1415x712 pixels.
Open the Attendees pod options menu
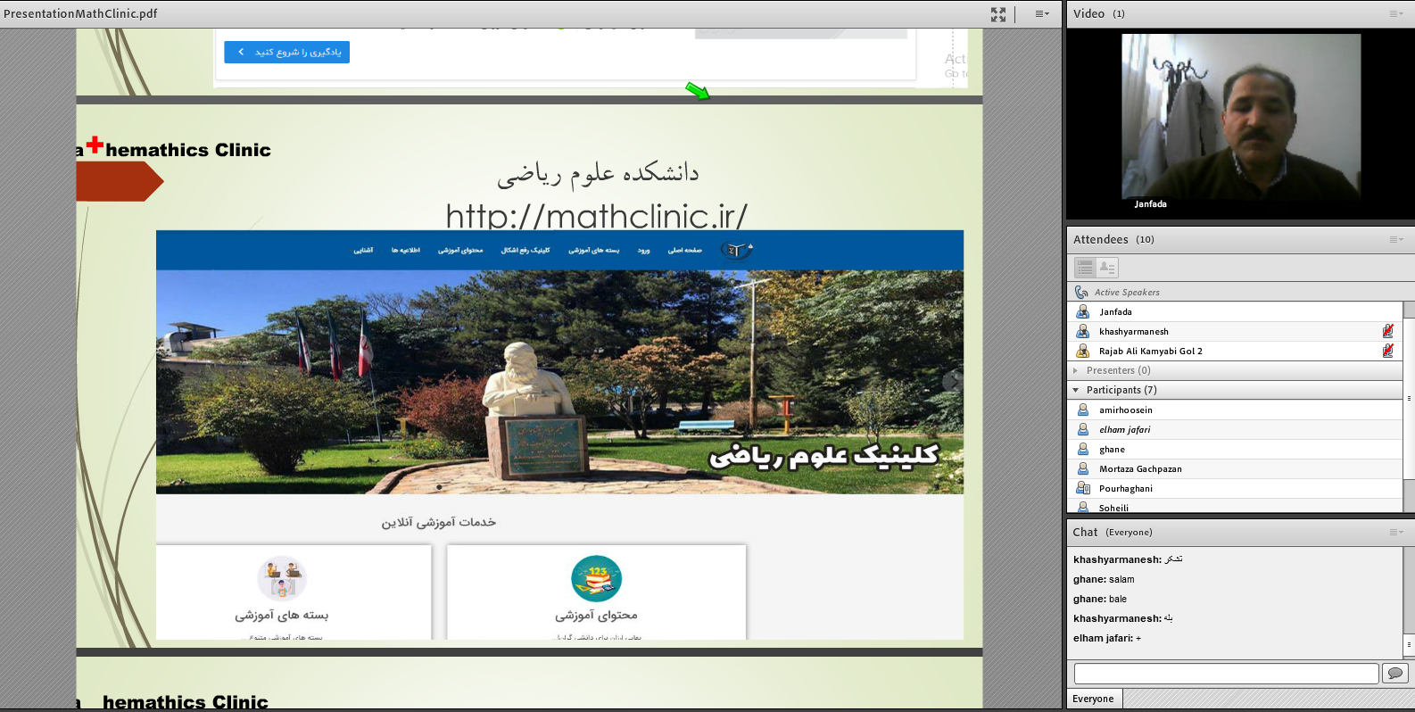[x=1395, y=240]
